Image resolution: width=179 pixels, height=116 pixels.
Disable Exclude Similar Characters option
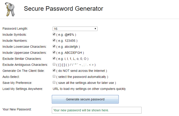[54, 58]
